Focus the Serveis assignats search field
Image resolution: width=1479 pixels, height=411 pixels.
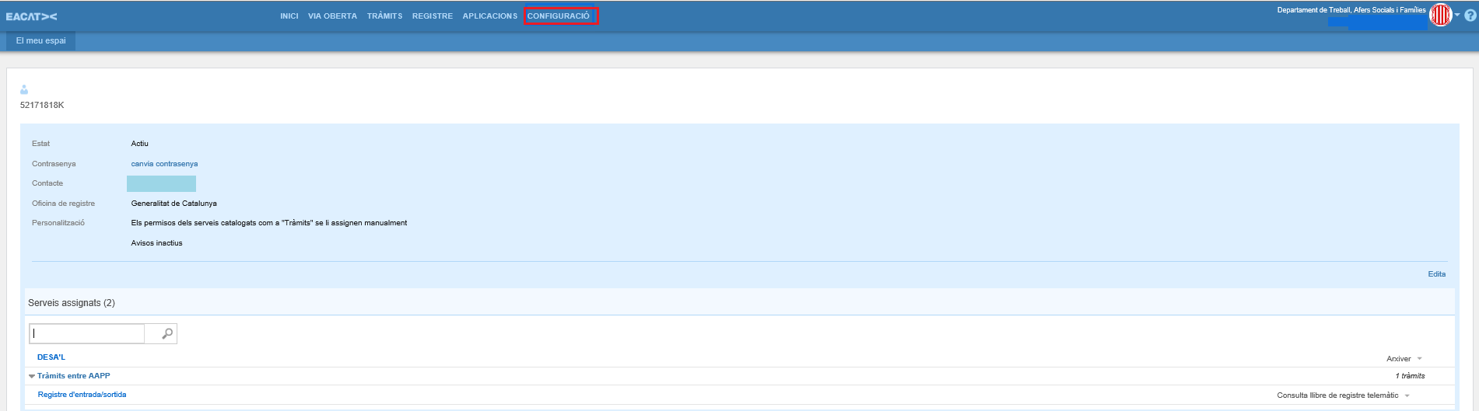87,334
